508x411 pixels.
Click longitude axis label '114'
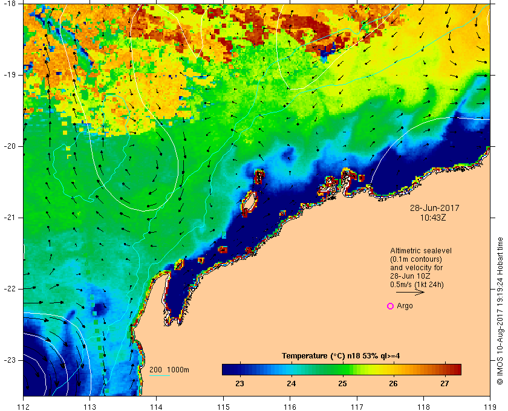(157, 406)
